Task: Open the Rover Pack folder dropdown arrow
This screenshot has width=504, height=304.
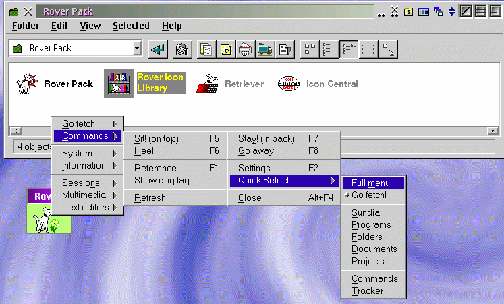Action: tap(137, 49)
